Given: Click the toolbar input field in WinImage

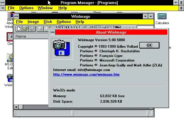Looking at the screenshot, I should coord(145,27).
